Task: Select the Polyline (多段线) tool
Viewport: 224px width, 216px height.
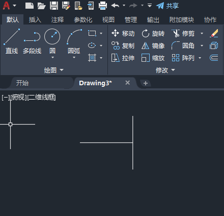Action: (32, 42)
